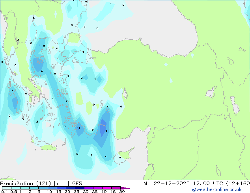
Task: Click the legend swatch between 0.5 and 1
Action: (16, 188)
